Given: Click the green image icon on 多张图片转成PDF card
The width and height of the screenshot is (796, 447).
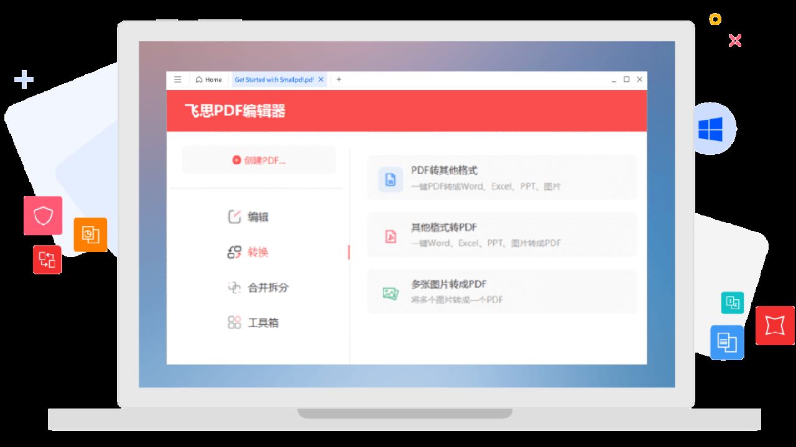Looking at the screenshot, I should 389,291.
